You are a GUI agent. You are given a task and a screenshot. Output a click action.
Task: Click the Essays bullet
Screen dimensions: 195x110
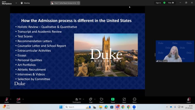pos(22,55)
